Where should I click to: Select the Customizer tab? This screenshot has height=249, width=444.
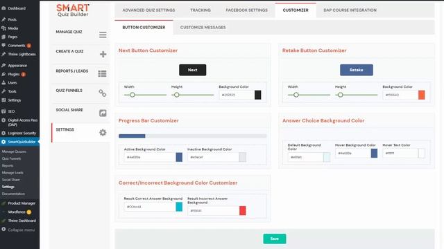click(296, 10)
